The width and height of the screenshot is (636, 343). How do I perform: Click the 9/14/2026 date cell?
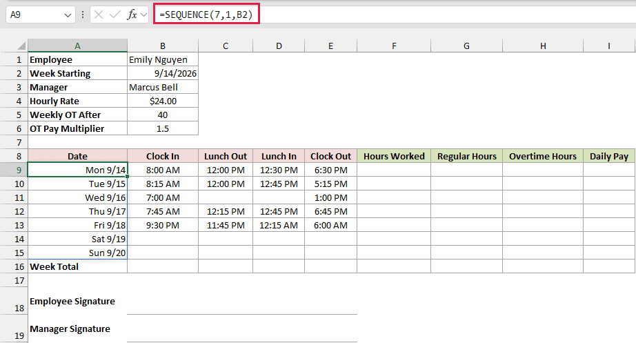click(163, 73)
